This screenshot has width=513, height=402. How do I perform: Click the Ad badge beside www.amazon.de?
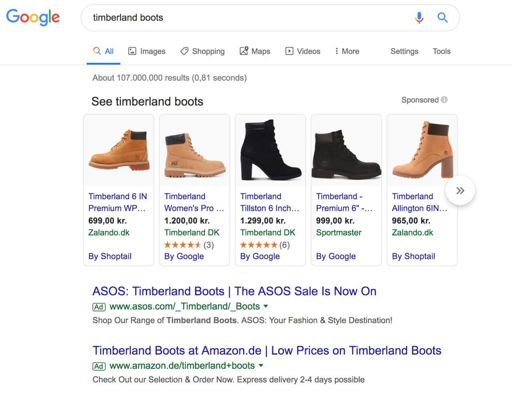pos(99,366)
